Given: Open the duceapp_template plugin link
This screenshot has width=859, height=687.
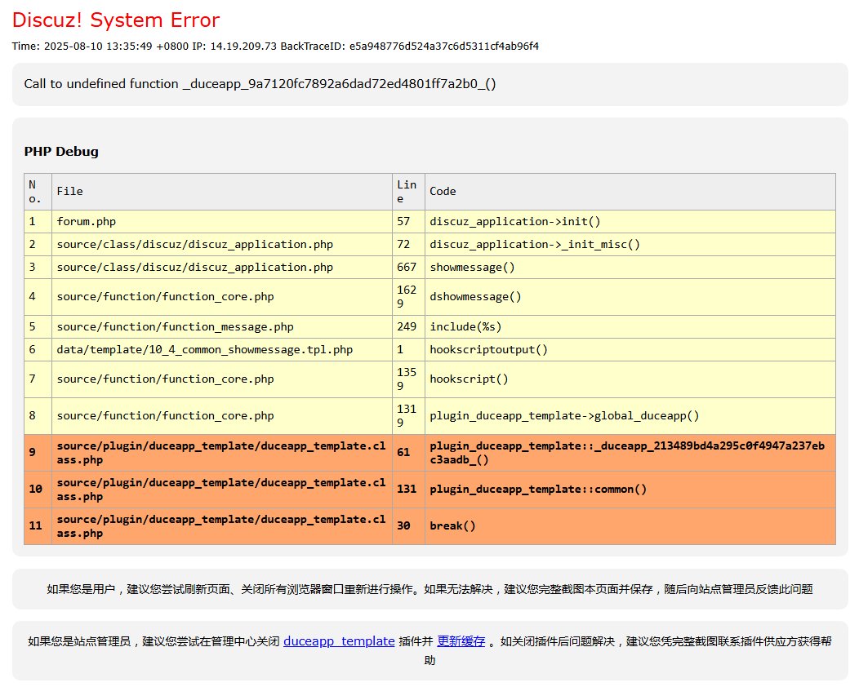Looking at the screenshot, I should [339, 641].
